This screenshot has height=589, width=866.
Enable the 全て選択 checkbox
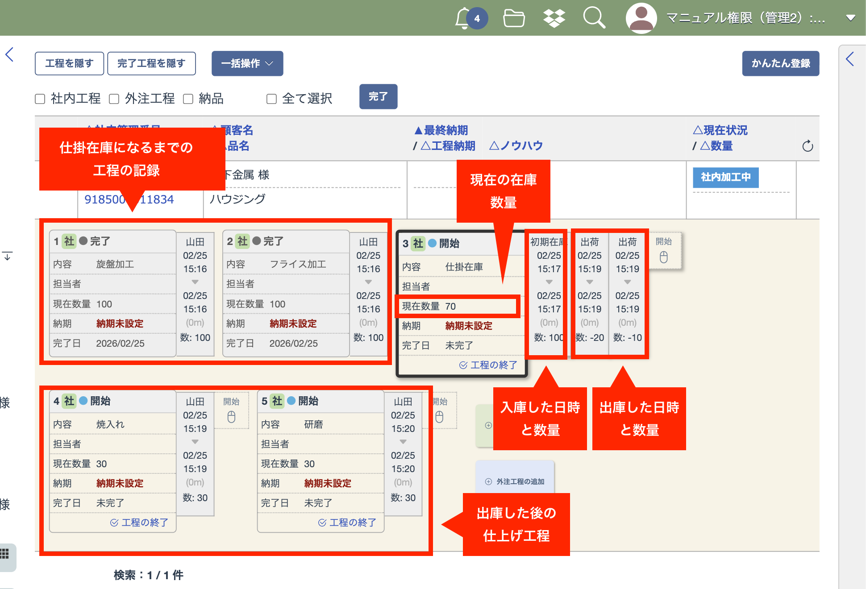point(271,99)
